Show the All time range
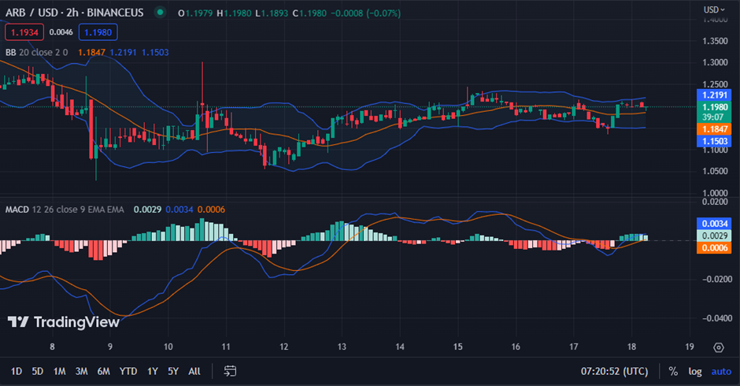 (194, 371)
